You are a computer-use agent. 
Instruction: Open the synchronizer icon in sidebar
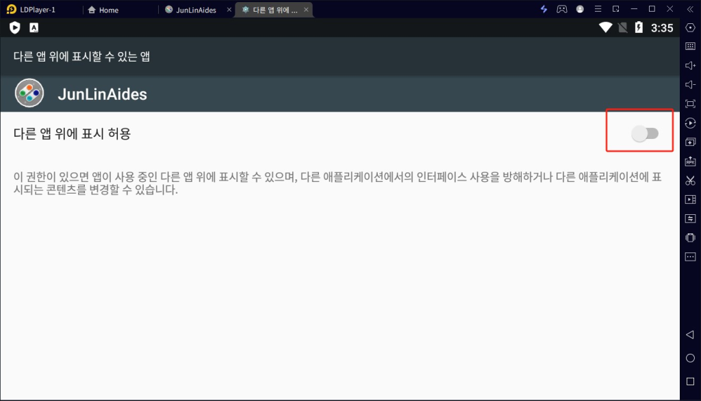690,218
